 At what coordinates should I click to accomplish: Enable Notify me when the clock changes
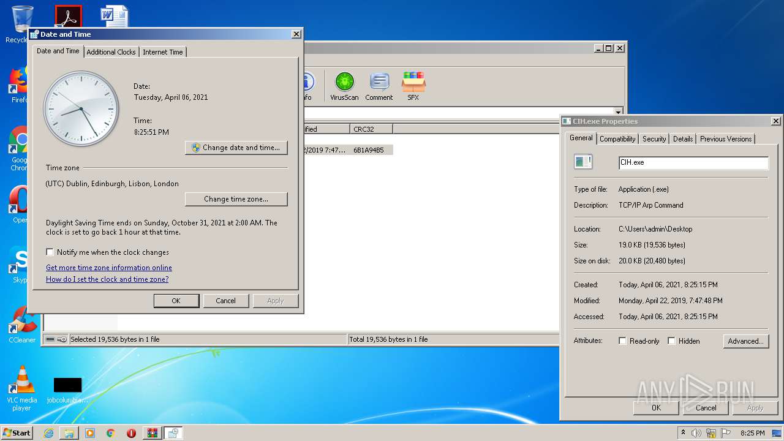[50, 252]
